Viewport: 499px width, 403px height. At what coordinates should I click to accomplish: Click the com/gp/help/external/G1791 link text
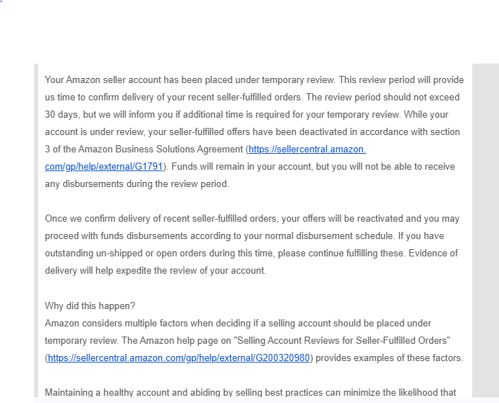click(x=103, y=167)
